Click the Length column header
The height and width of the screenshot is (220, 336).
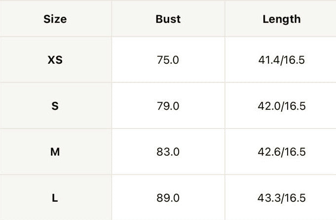click(282, 19)
